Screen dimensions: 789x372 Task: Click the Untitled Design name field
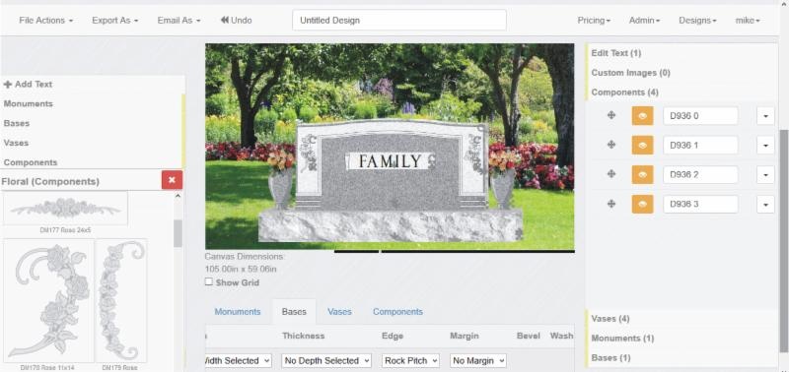click(399, 20)
